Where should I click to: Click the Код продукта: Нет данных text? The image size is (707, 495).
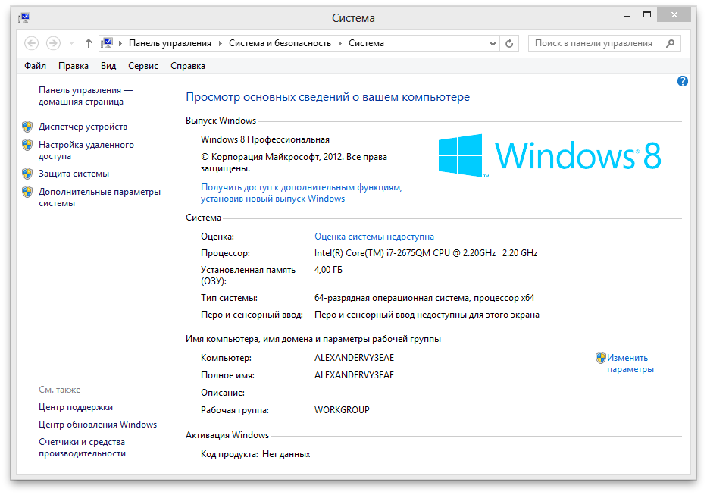(255, 454)
